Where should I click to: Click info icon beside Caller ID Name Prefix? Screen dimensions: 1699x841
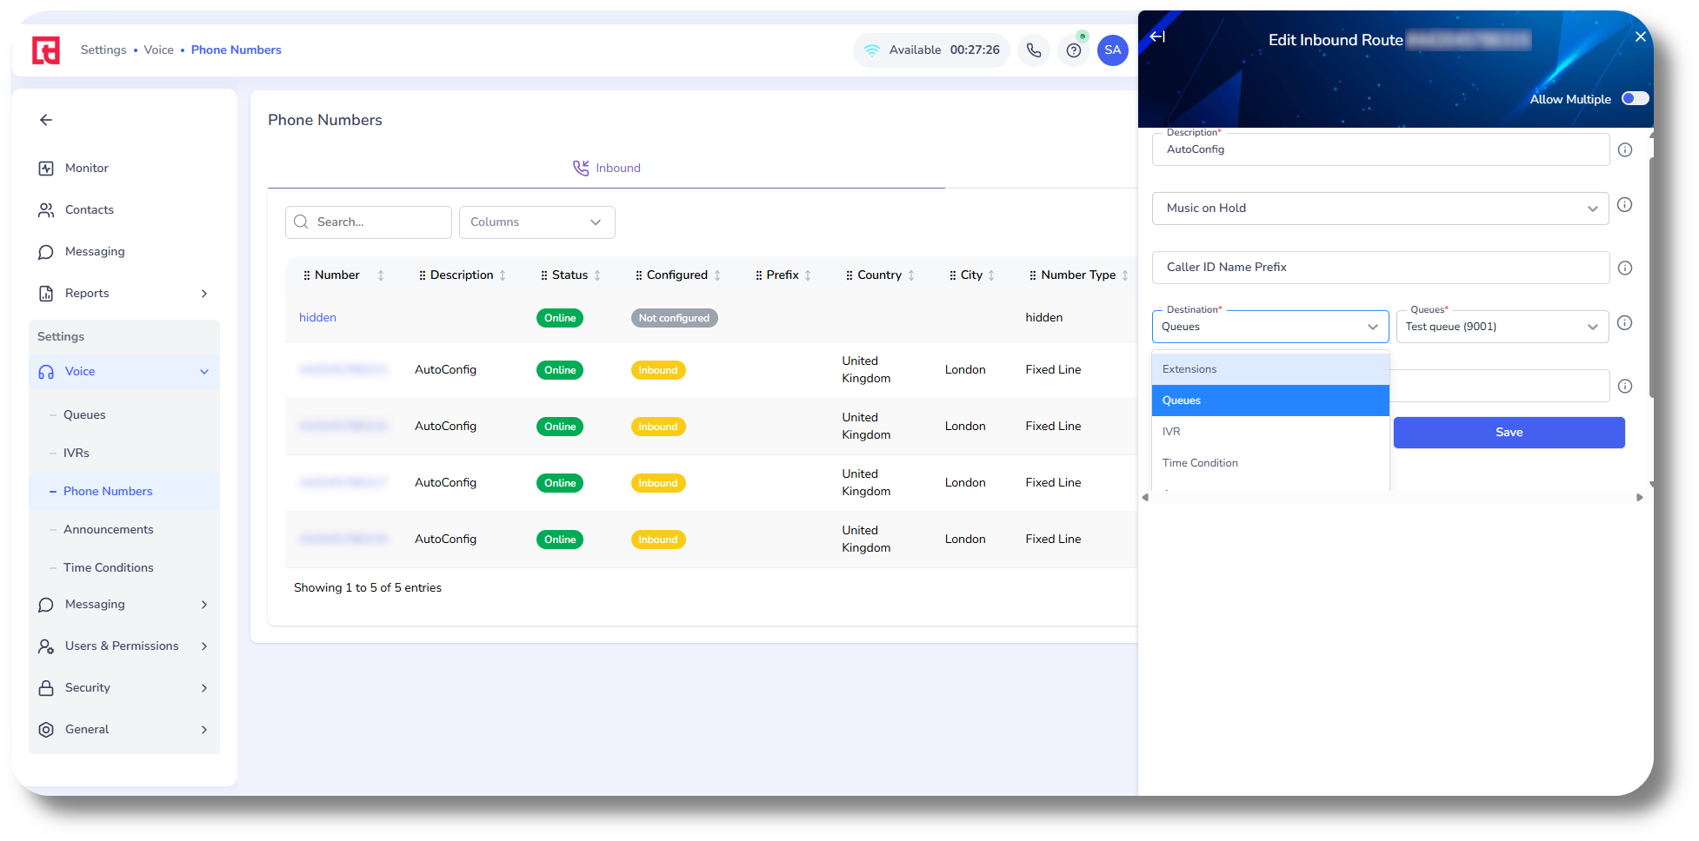[1624, 268]
